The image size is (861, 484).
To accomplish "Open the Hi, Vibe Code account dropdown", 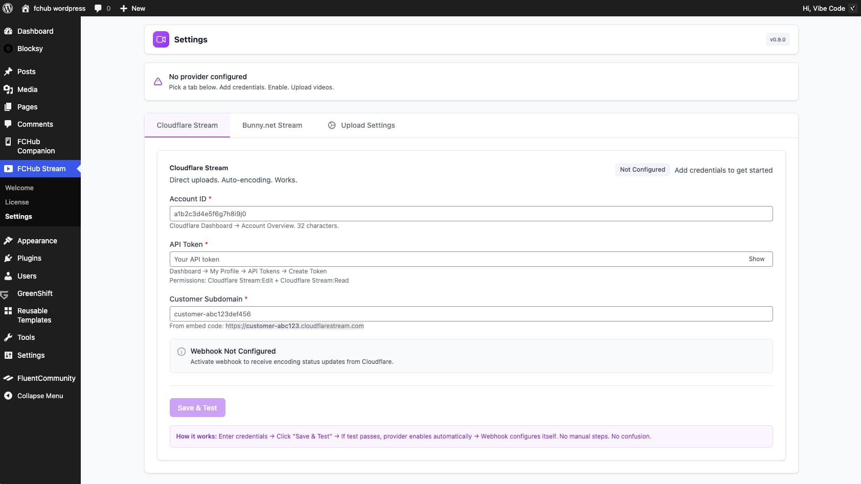I will click(824, 8).
